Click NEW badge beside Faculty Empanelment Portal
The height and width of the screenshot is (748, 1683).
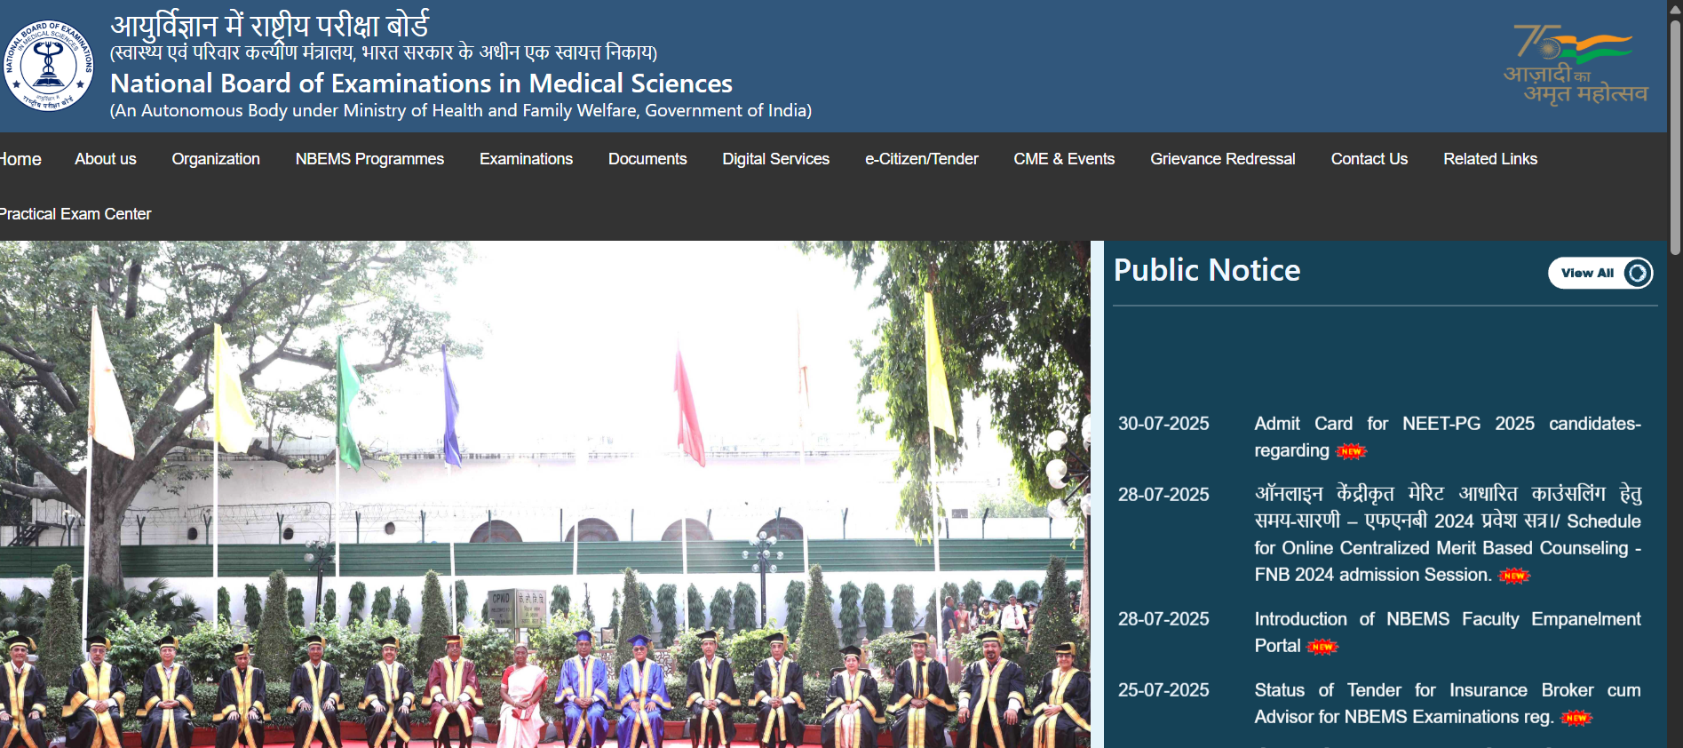1322,647
